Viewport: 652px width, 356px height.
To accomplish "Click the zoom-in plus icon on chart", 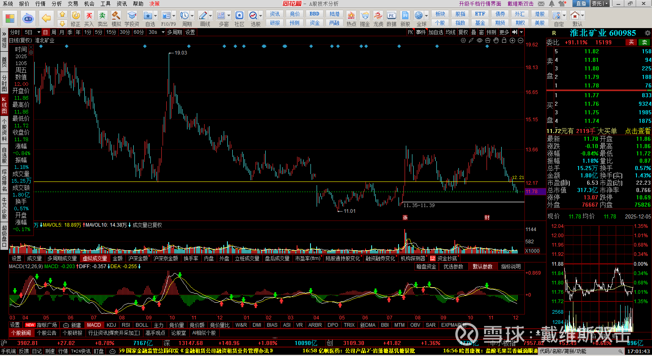I will 512,41.
